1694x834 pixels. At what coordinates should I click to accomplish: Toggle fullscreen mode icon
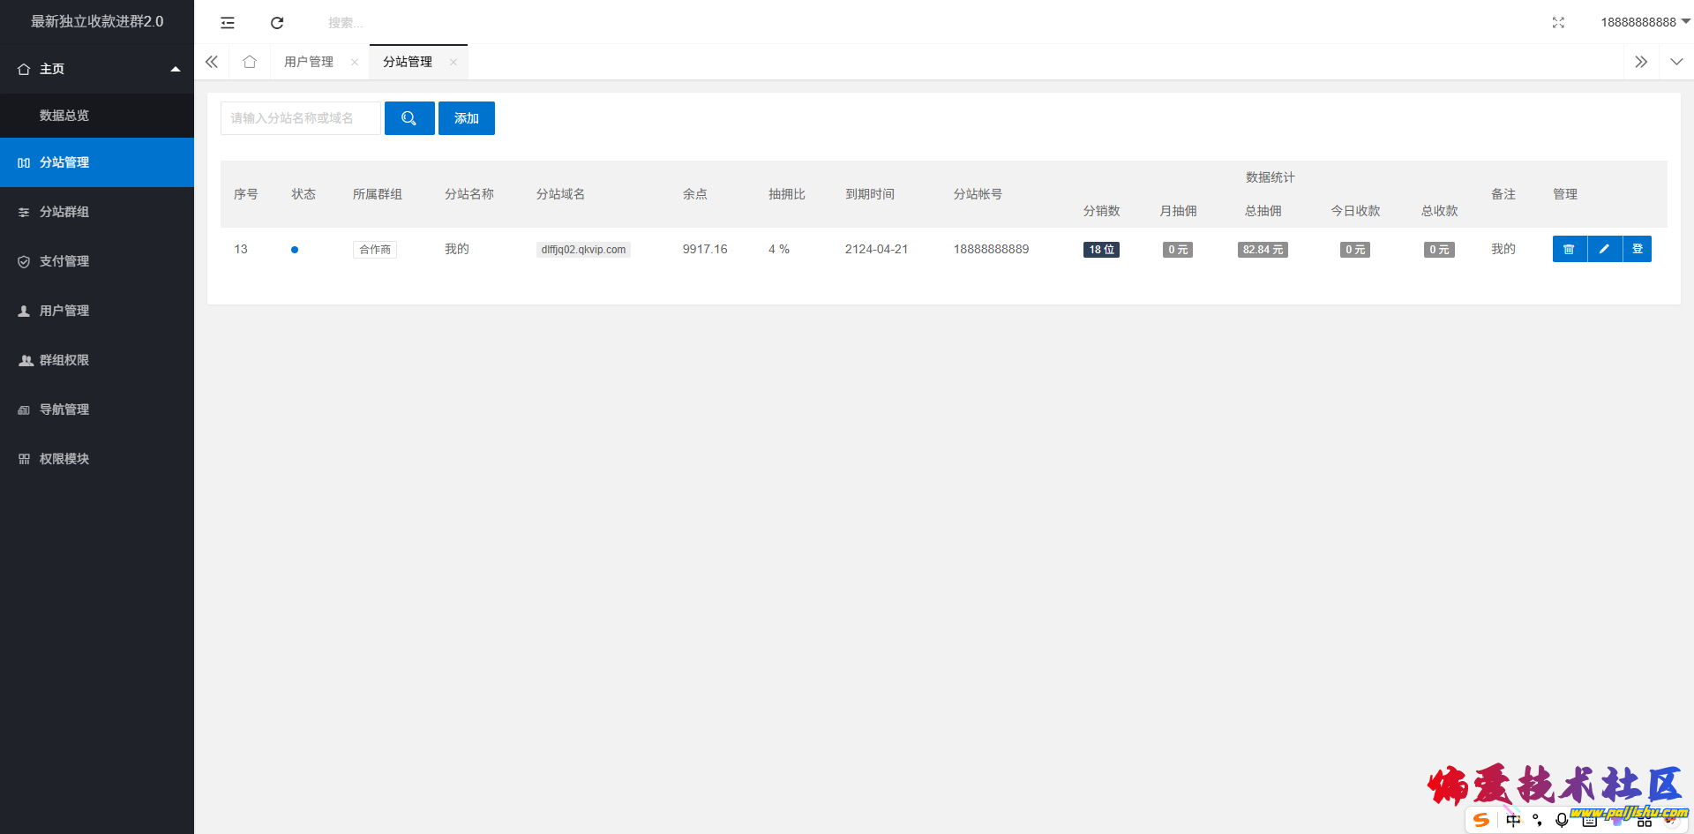(x=1558, y=23)
